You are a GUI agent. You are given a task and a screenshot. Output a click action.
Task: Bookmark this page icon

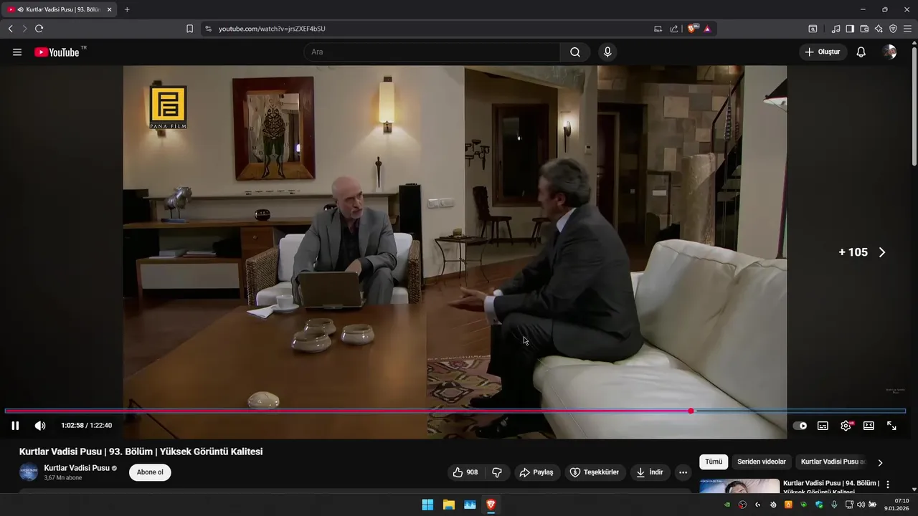[x=189, y=29]
